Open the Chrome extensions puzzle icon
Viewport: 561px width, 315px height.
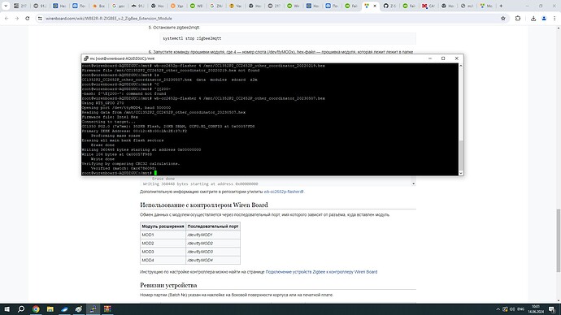click(x=518, y=18)
